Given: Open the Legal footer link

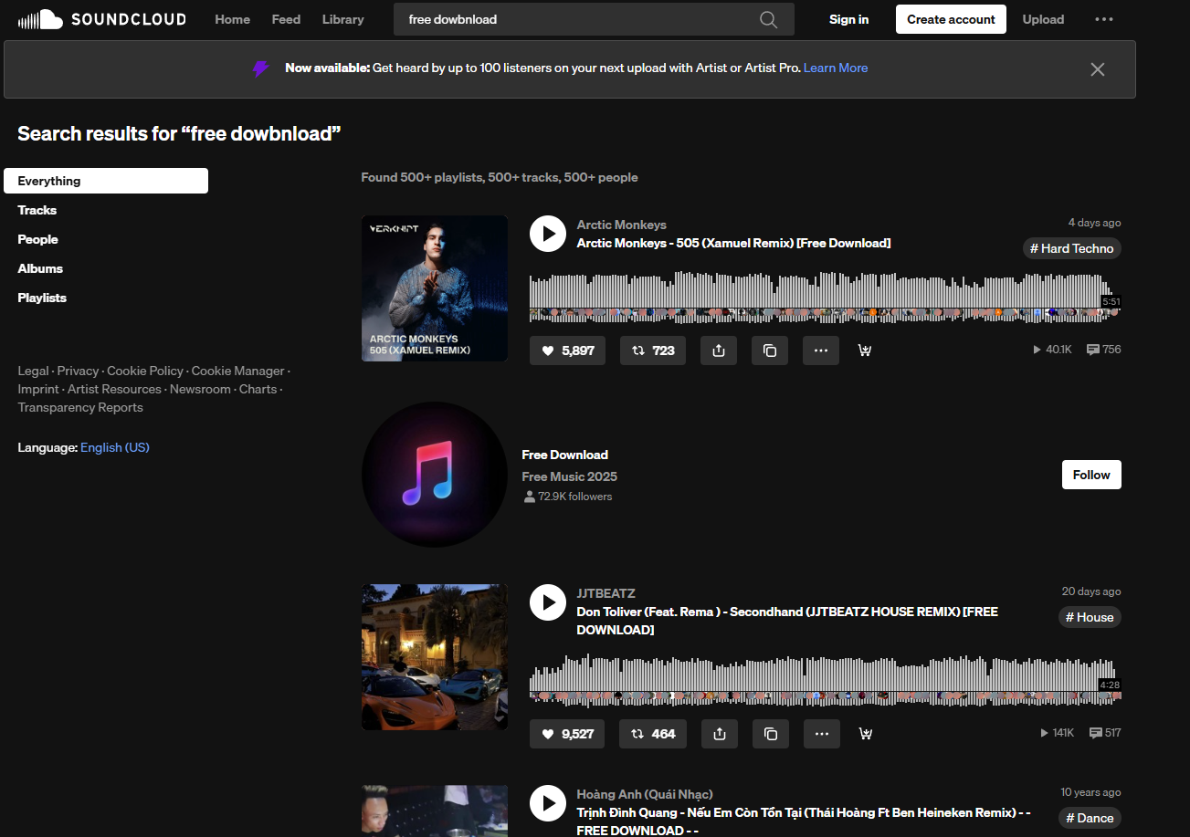Looking at the screenshot, I should click(33, 371).
